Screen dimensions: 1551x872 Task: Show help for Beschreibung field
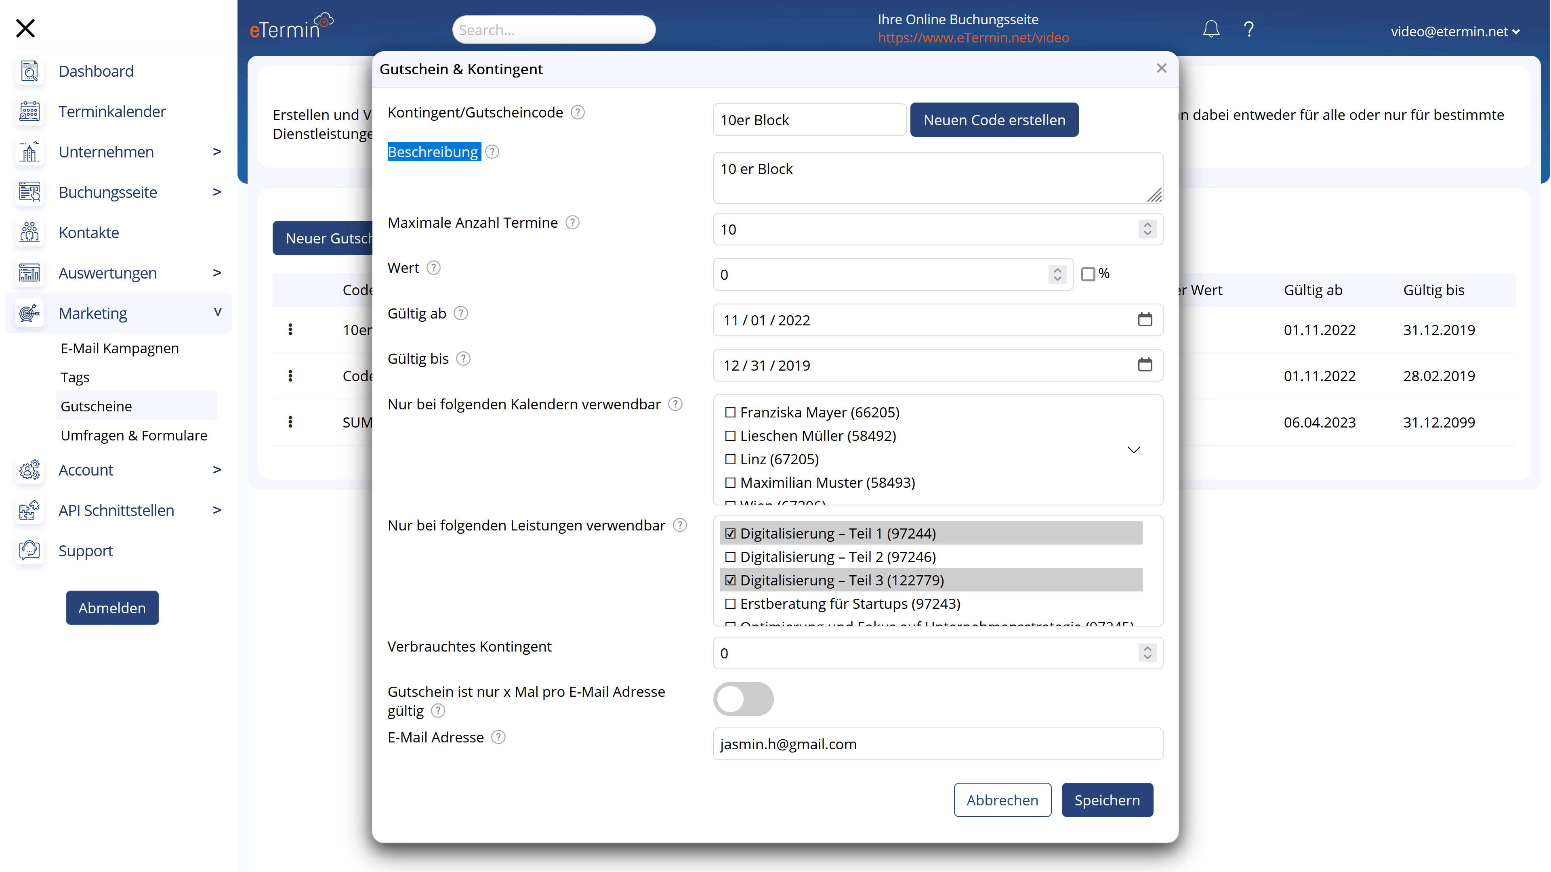(492, 152)
